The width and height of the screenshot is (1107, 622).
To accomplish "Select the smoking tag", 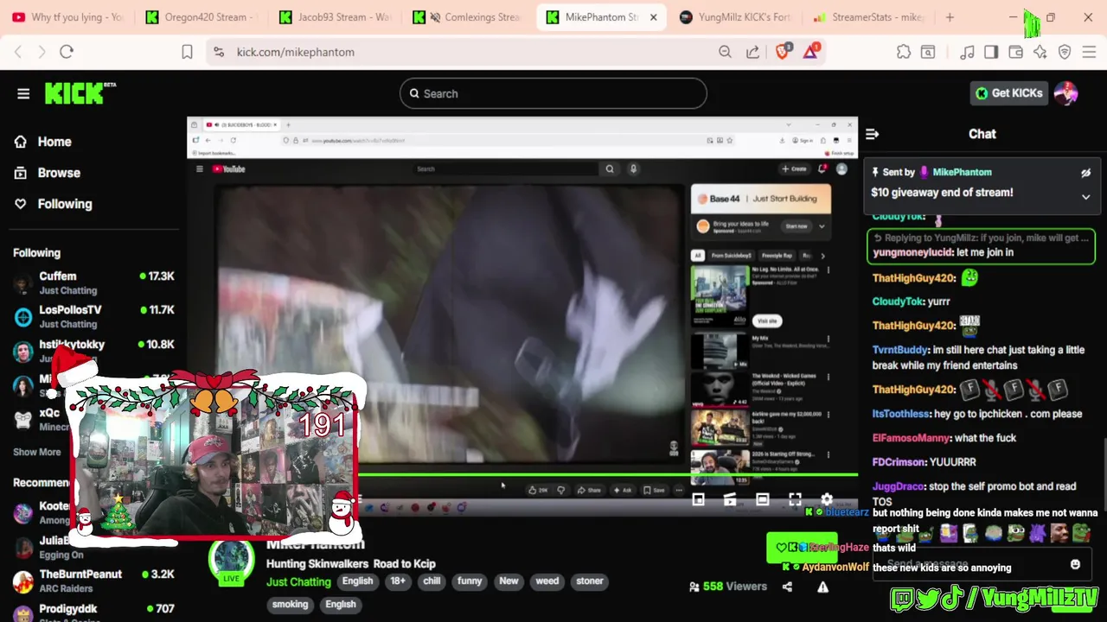I will tap(290, 605).
